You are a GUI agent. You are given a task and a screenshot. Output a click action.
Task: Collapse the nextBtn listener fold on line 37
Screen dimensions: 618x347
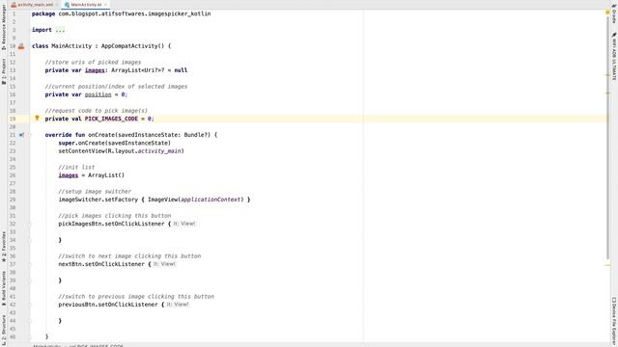[x=30, y=264]
